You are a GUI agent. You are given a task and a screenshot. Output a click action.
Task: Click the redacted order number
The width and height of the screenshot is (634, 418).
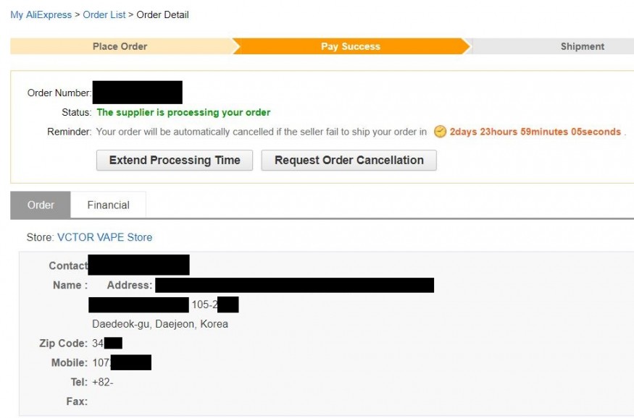(138, 93)
